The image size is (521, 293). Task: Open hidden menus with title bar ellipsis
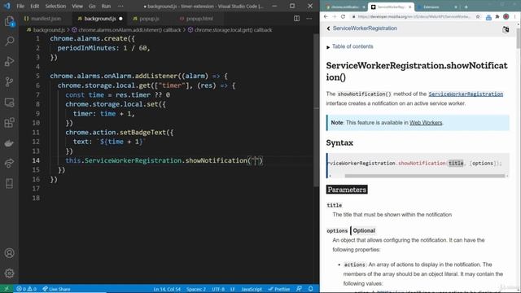pyautogui.click(x=120, y=6)
